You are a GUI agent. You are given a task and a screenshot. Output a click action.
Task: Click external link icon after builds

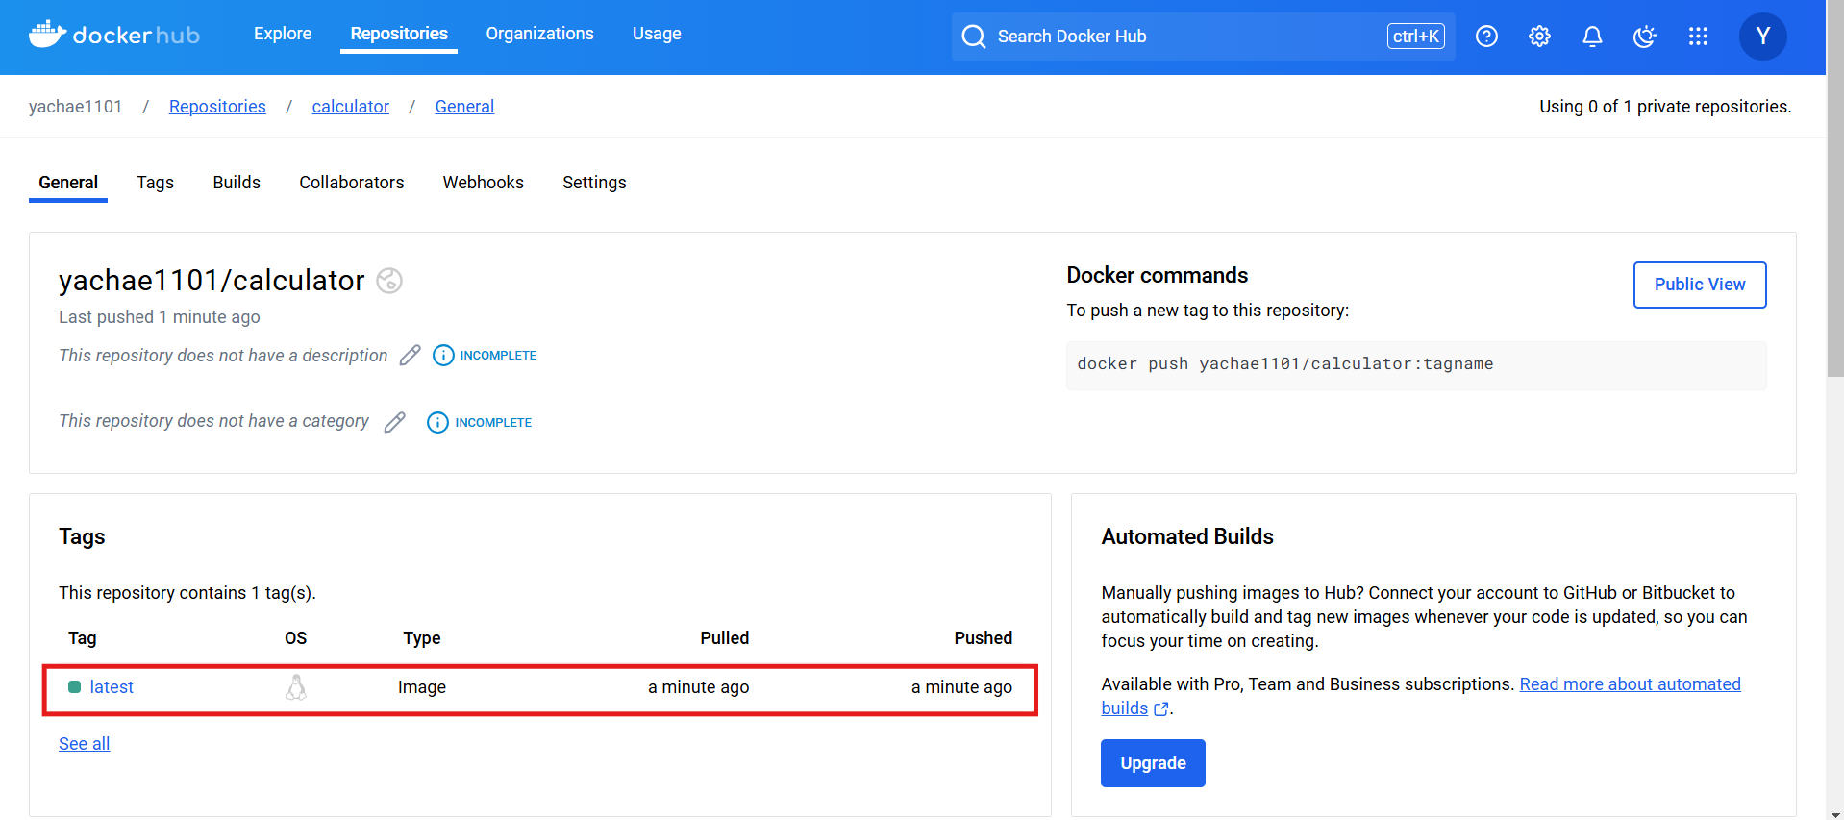tap(1161, 709)
